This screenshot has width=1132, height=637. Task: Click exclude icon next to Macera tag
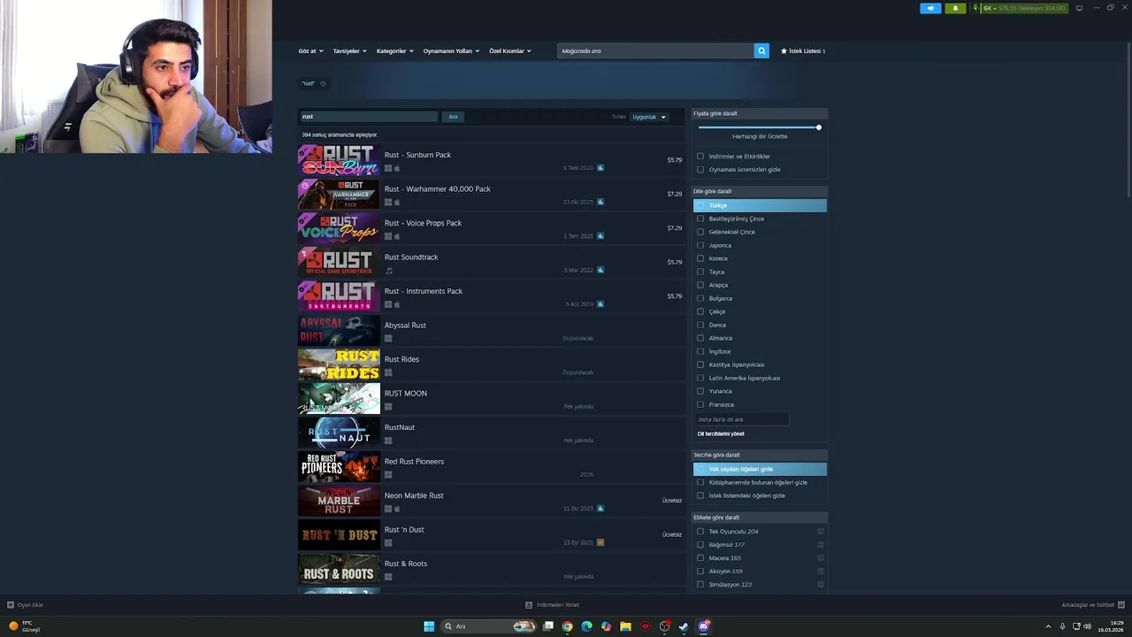click(x=821, y=558)
